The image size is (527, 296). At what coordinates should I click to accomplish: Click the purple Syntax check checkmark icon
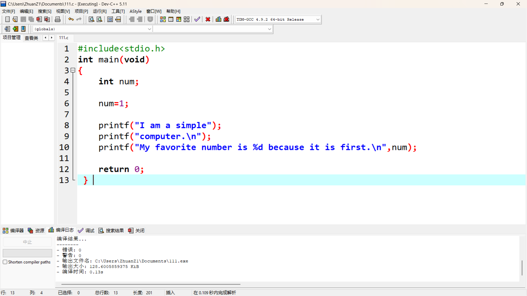click(x=197, y=19)
